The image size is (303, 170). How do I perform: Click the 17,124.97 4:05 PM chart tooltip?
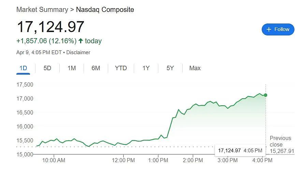click(x=240, y=151)
